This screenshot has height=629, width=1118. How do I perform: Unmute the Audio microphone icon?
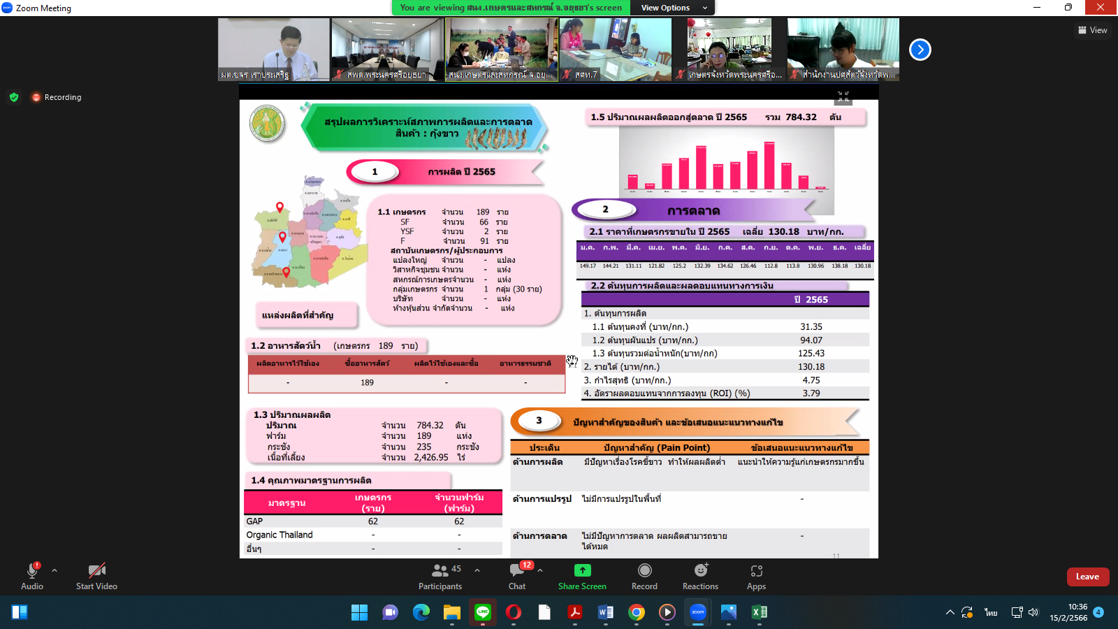[32, 570]
